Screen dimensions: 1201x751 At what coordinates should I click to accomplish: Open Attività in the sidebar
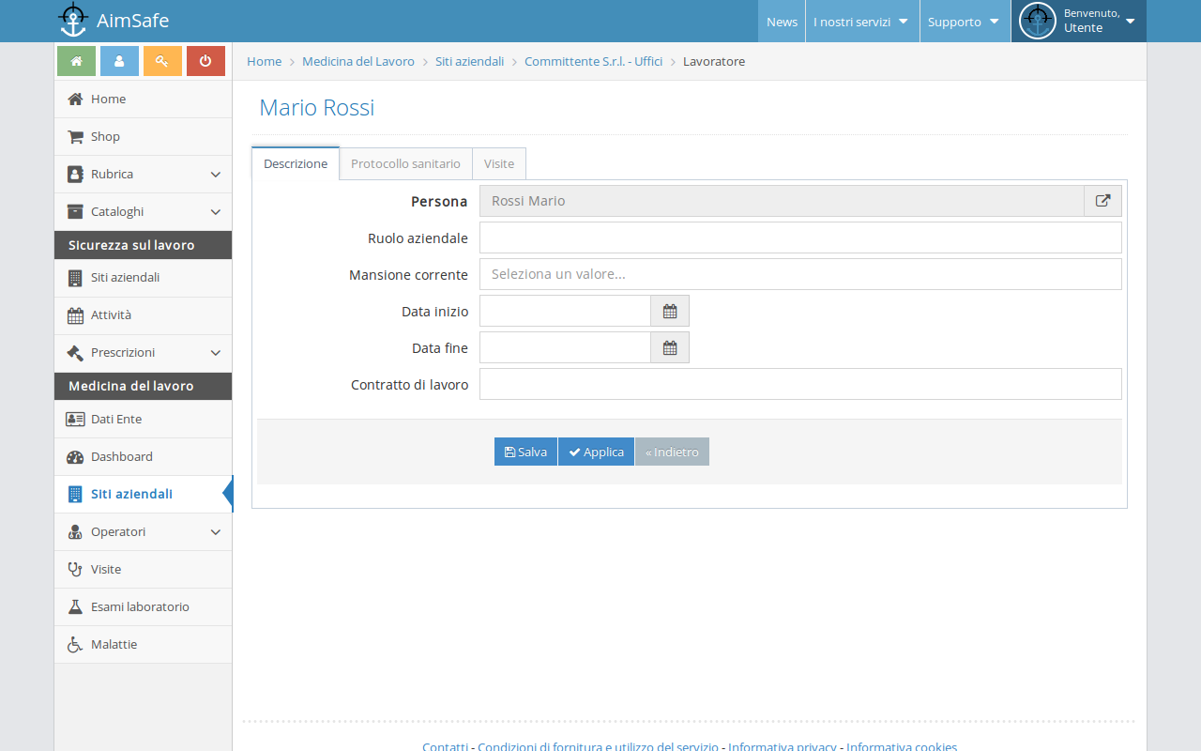click(x=143, y=315)
